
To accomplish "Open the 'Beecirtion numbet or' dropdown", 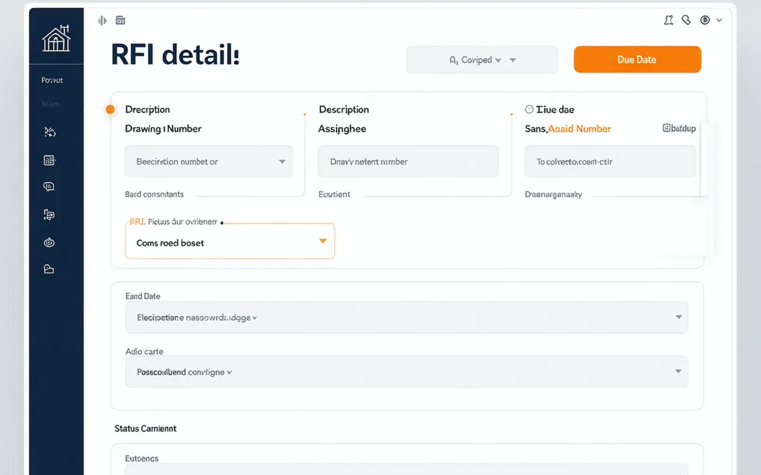I will pyautogui.click(x=209, y=161).
